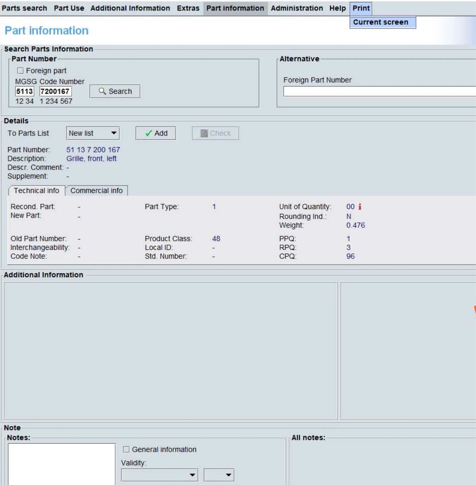Click the Add button
The height and width of the screenshot is (485, 476).
point(156,133)
